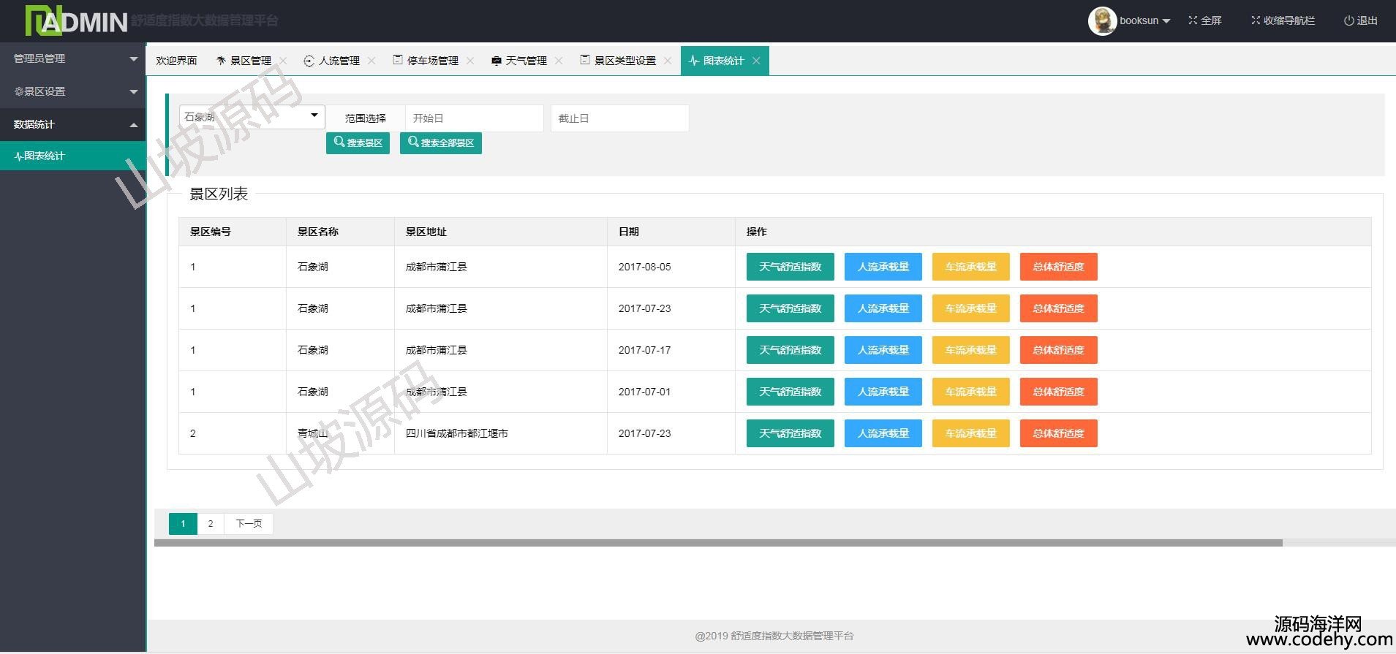Click the fullscreen (全屏) icon
This screenshot has height=654, width=1396.
point(1193,20)
